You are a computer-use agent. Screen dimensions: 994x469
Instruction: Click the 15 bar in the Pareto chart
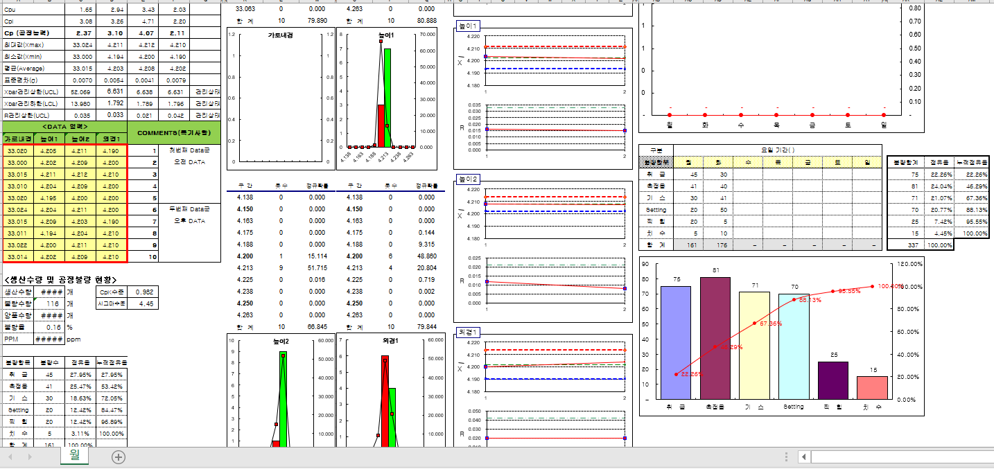click(872, 388)
